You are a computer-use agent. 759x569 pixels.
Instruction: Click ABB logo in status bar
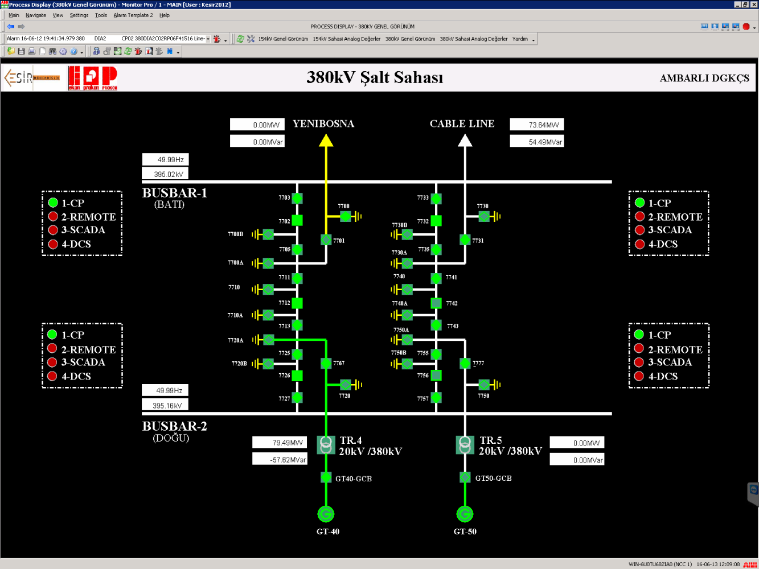pos(750,564)
